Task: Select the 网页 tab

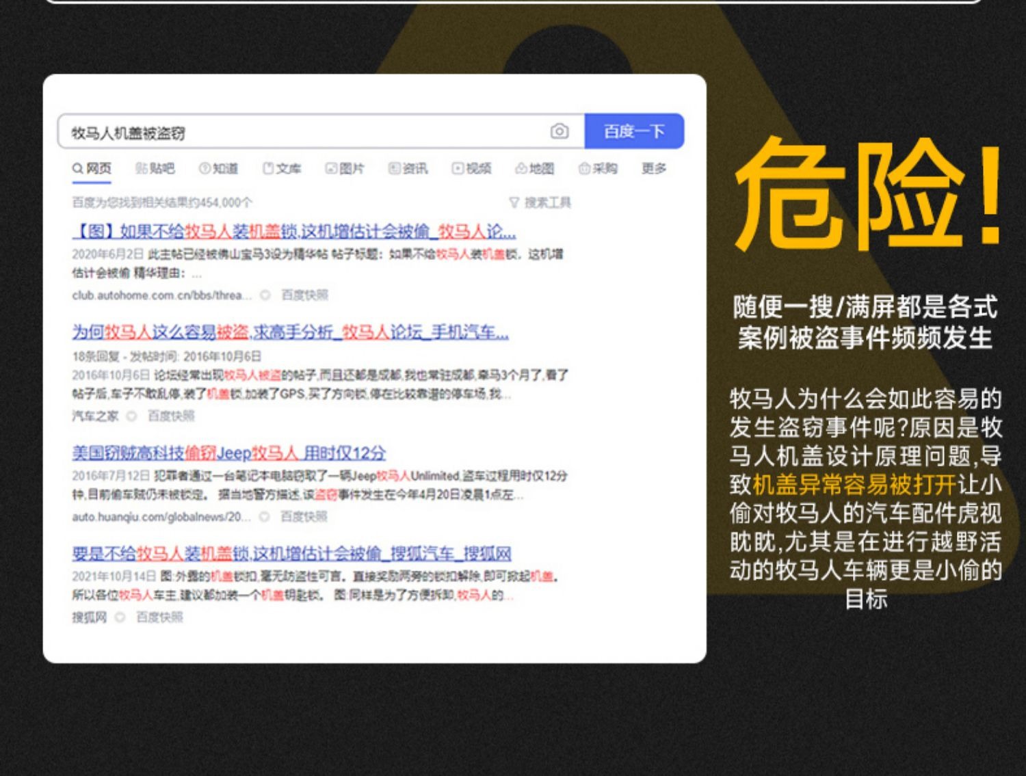Action: click(x=92, y=168)
